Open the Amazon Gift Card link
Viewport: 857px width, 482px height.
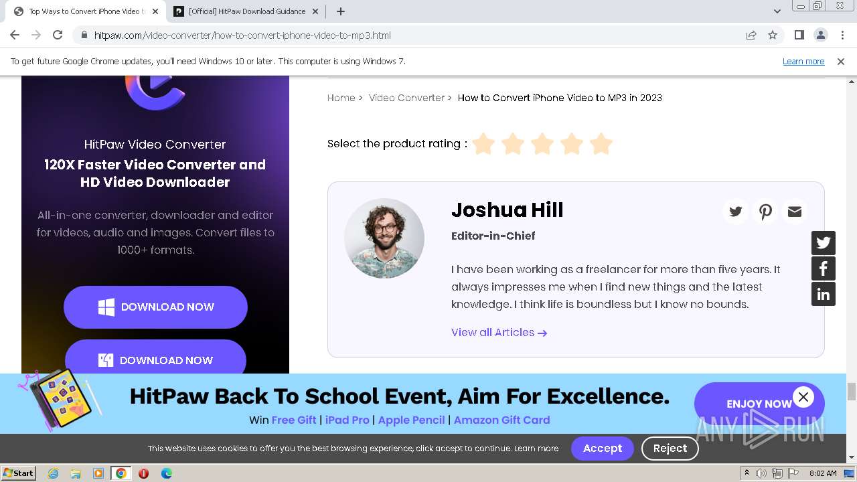tap(502, 420)
